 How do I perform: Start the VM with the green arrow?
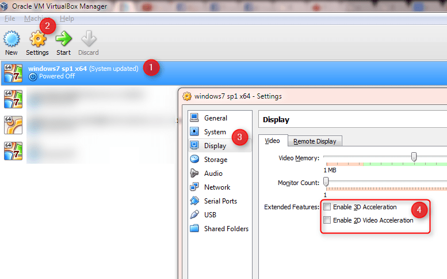pyautogui.click(x=64, y=39)
